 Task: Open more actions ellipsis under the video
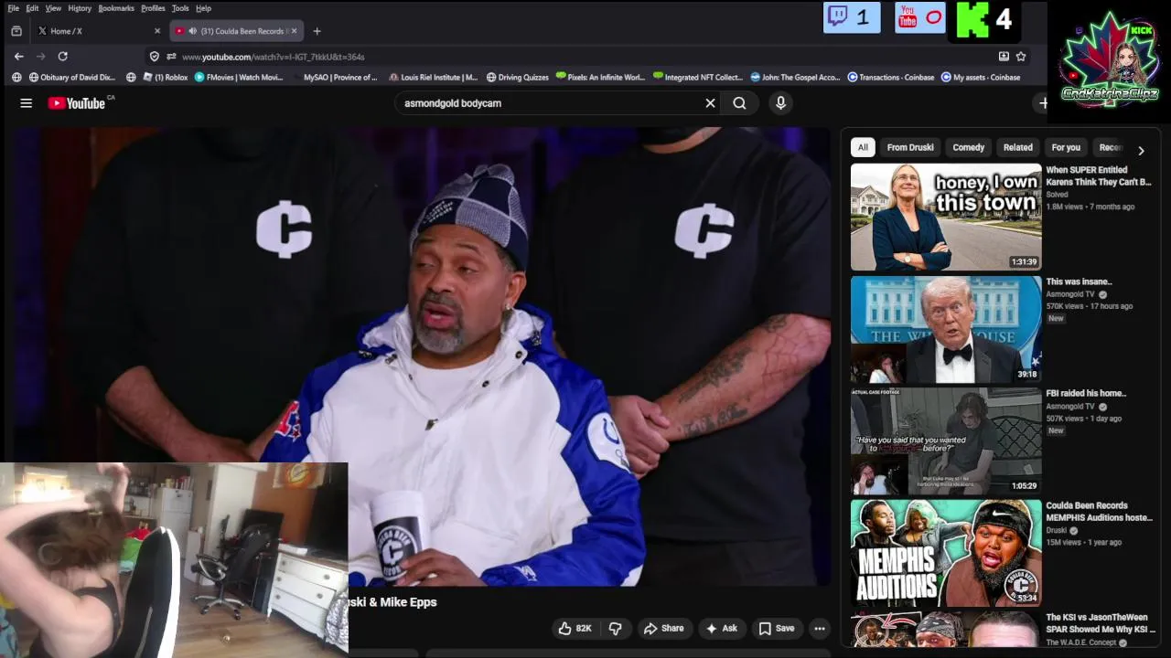[820, 628]
